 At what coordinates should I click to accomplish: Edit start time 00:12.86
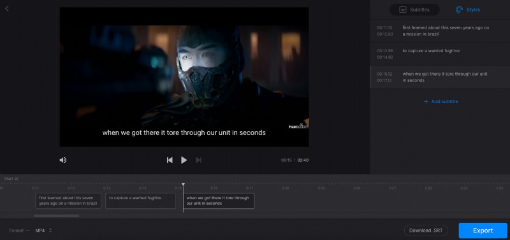click(x=385, y=51)
